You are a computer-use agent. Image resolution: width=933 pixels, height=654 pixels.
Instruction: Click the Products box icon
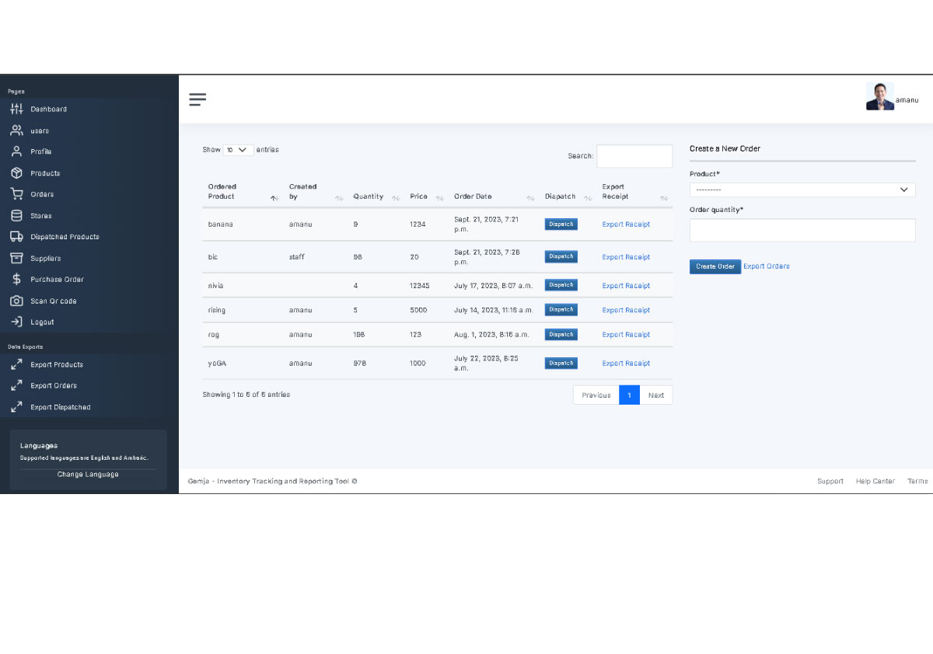click(x=16, y=173)
